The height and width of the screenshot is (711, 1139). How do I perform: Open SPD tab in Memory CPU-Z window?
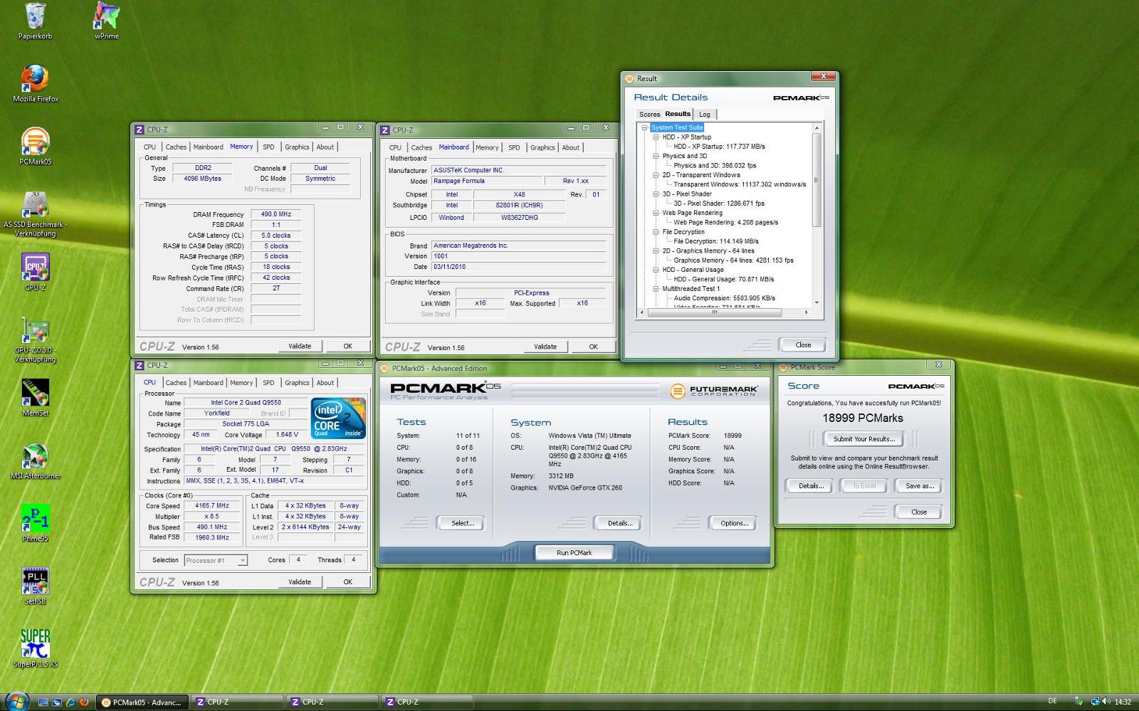[x=268, y=147]
